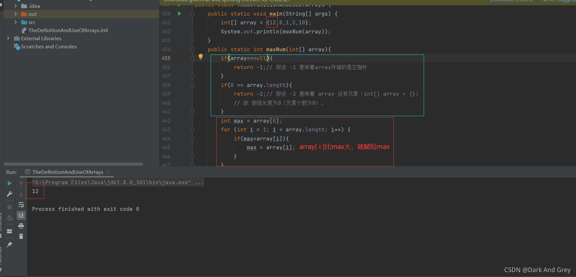
Task: Run main method from line 450 gutter icon
Action: point(179,14)
